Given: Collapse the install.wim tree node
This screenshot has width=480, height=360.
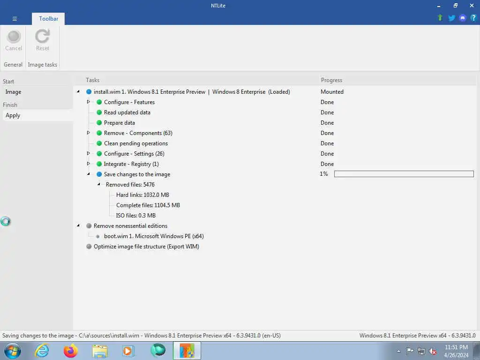Looking at the screenshot, I should point(78,91).
